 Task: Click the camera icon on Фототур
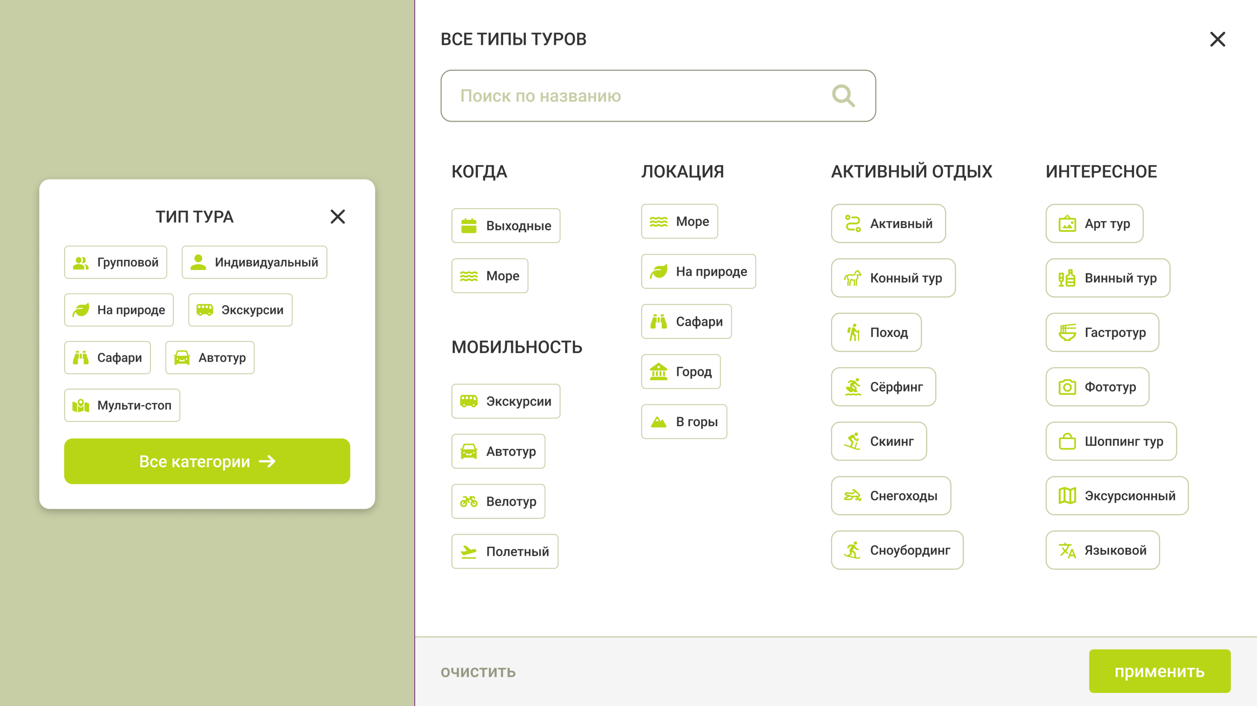tap(1067, 387)
